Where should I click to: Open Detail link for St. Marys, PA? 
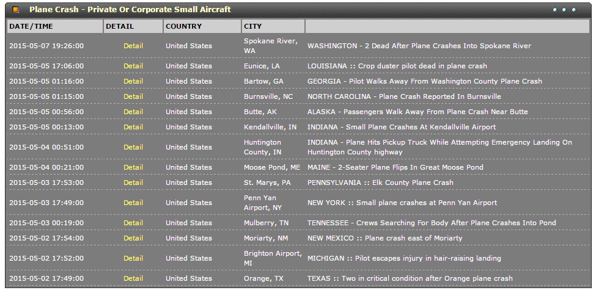(x=133, y=183)
